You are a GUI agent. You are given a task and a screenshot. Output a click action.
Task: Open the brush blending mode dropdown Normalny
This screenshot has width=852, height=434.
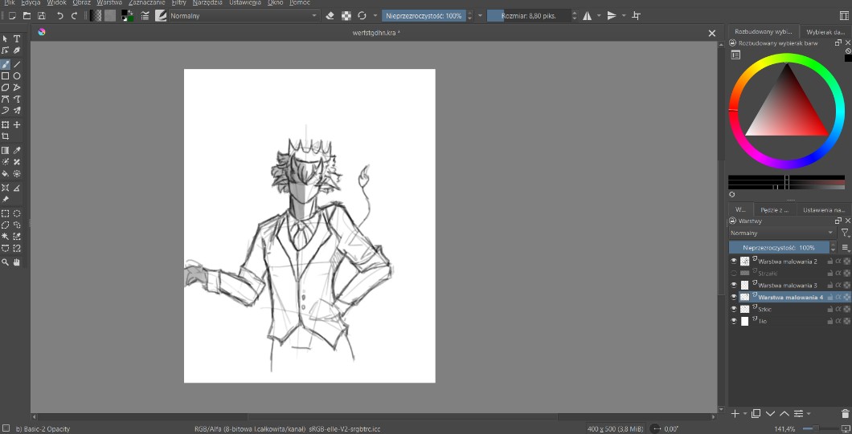pos(240,15)
